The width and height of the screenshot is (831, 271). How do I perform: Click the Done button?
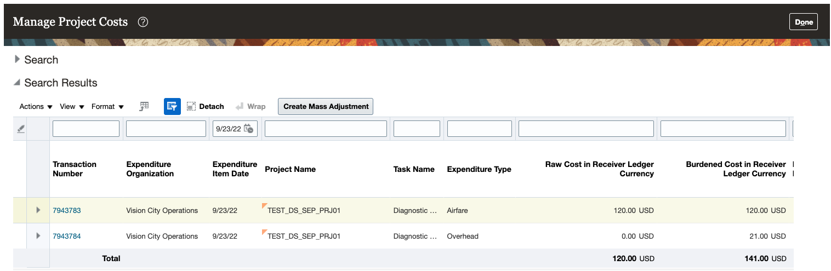pyautogui.click(x=803, y=22)
